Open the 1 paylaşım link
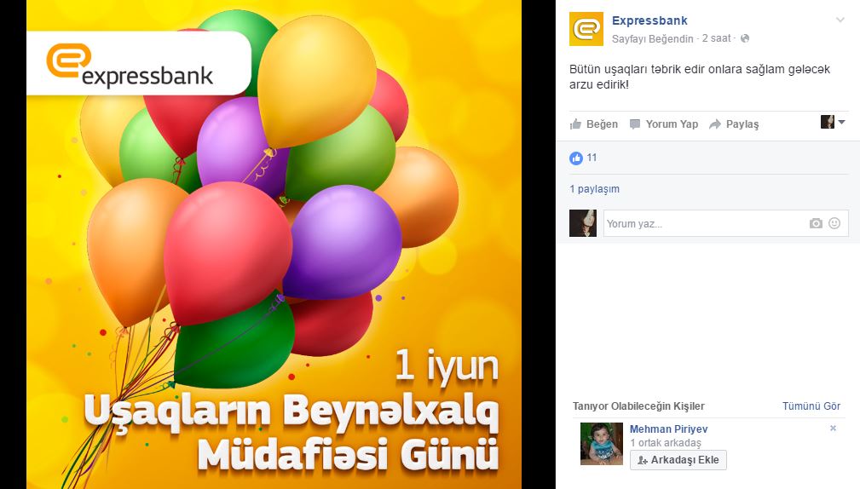The image size is (860, 489). (x=595, y=189)
